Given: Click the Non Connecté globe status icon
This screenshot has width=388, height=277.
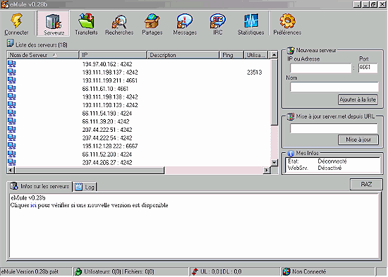Looking at the screenshot, I should [286, 271].
